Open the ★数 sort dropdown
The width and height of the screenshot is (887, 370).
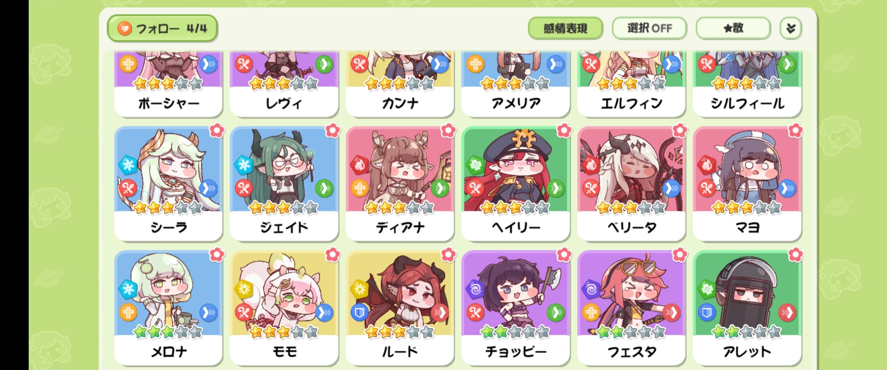[733, 28]
